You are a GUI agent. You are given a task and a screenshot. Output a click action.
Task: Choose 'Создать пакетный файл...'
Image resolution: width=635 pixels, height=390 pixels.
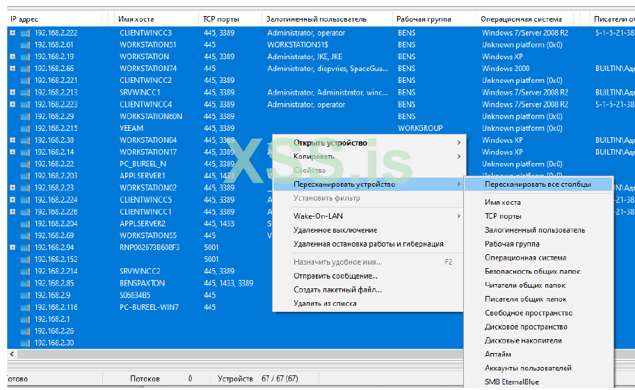[x=369, y=290]
